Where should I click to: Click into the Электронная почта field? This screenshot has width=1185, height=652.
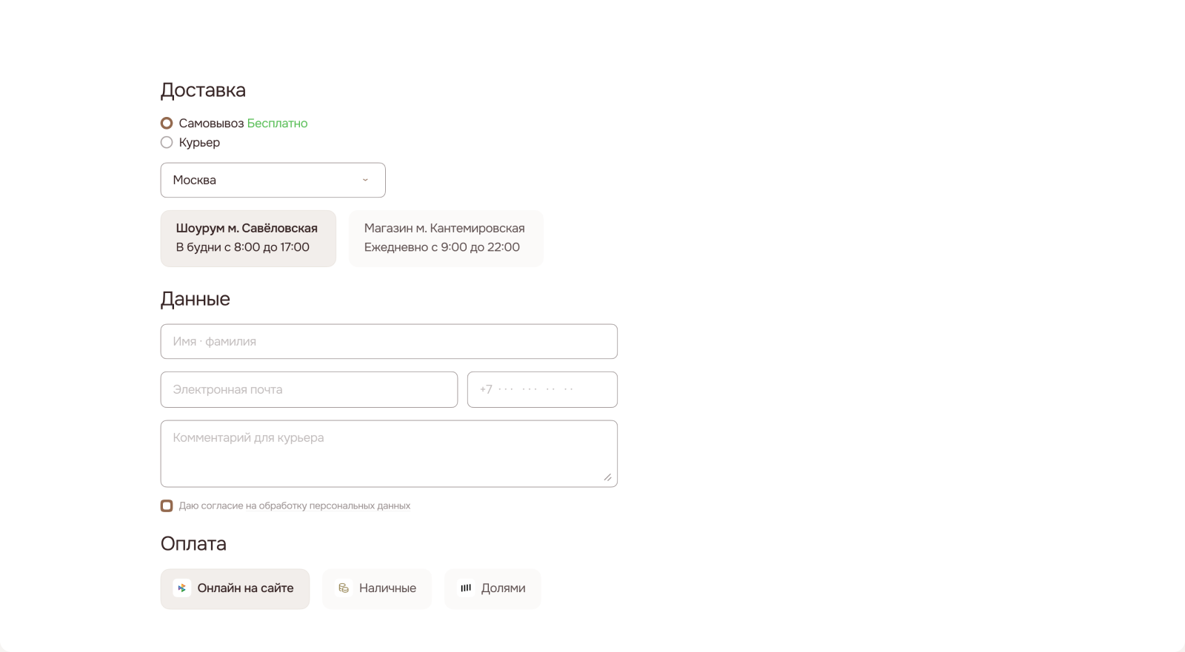(309, 389)
